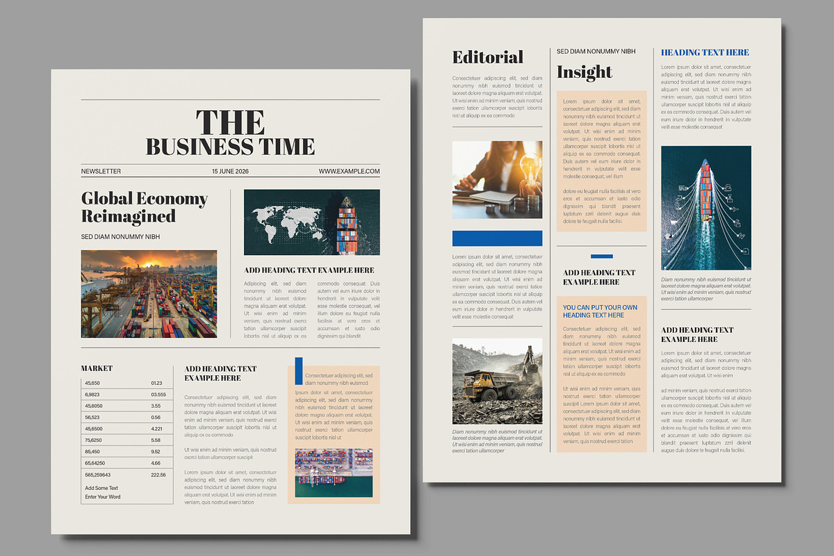Click the blue "HEADING TEXT HERE" title
Screen dimensions: 834x556
(705, 52)
